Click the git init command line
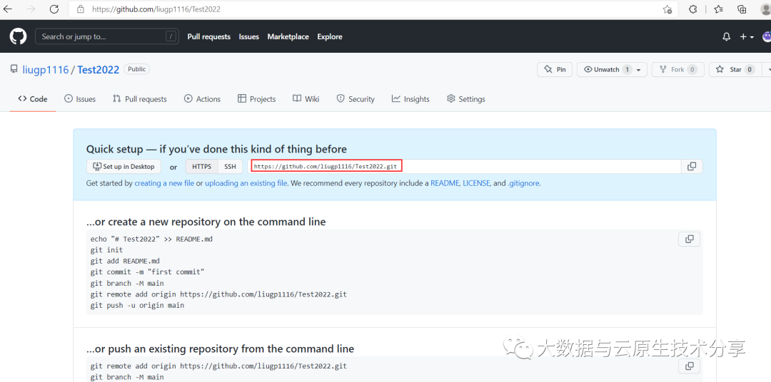The width and height of the screenshot is (771, 382). (x=106, y=250)
